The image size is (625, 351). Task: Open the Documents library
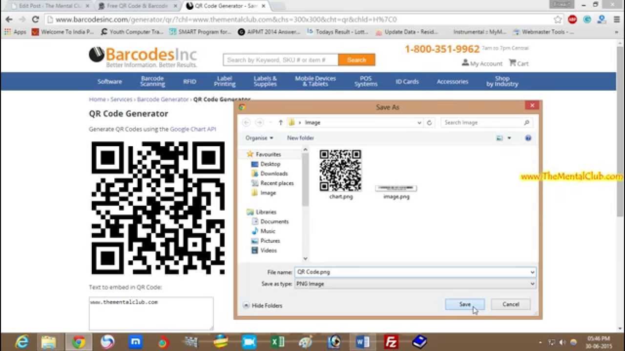(274, 221)
